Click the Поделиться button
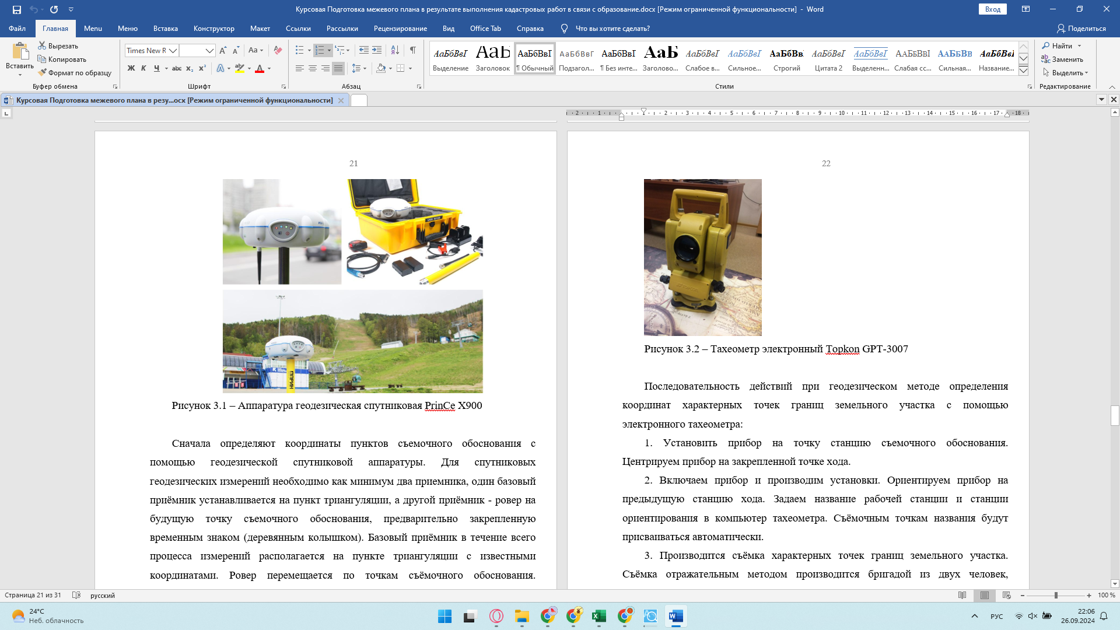1120x630 pixels. click(x=1081, y=28)
